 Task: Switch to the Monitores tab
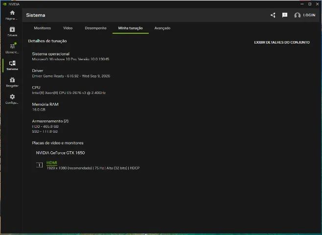click(x=42, y=28)
